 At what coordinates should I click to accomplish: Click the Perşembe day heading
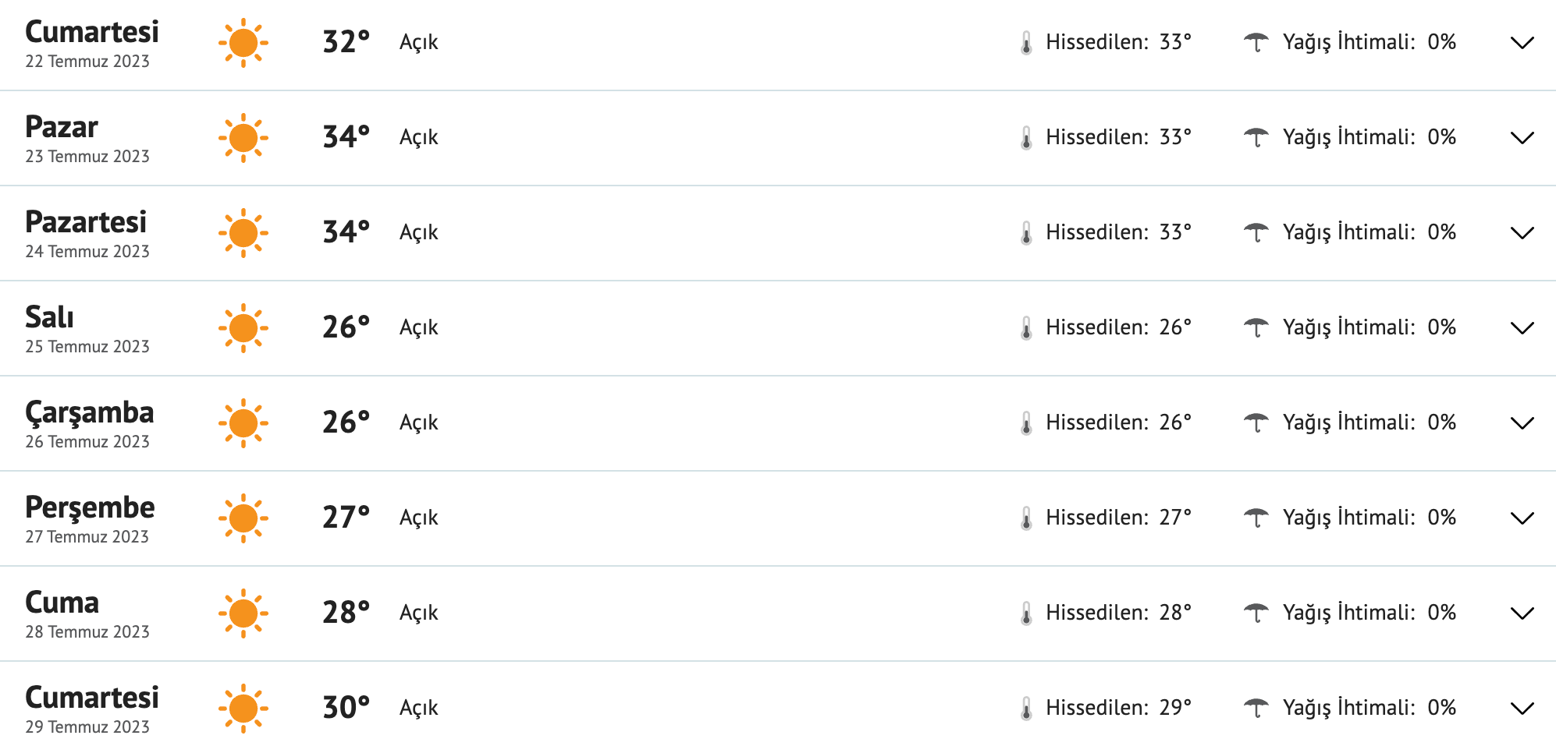pos(89,507)
